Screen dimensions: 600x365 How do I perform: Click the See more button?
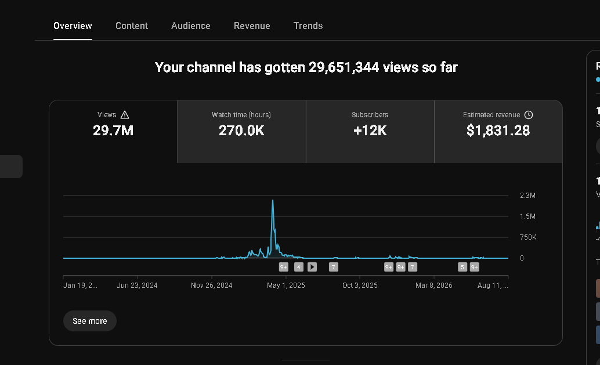(x=90, y=321)
